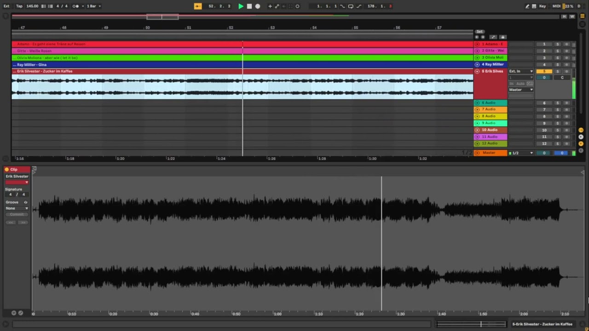The height and width of the screenshot is (331, 589).
Task: Click the tempo nudge down icon
Action: pyautogui.click(x=43, y=6)
